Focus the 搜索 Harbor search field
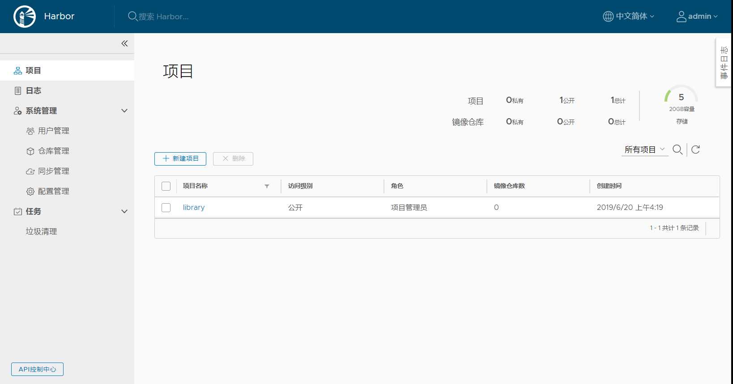Viewport: 733px width, 384px height. (x=163, y=17)
